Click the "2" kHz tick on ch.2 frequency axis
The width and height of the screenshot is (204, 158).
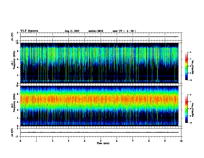coord(18,118)
